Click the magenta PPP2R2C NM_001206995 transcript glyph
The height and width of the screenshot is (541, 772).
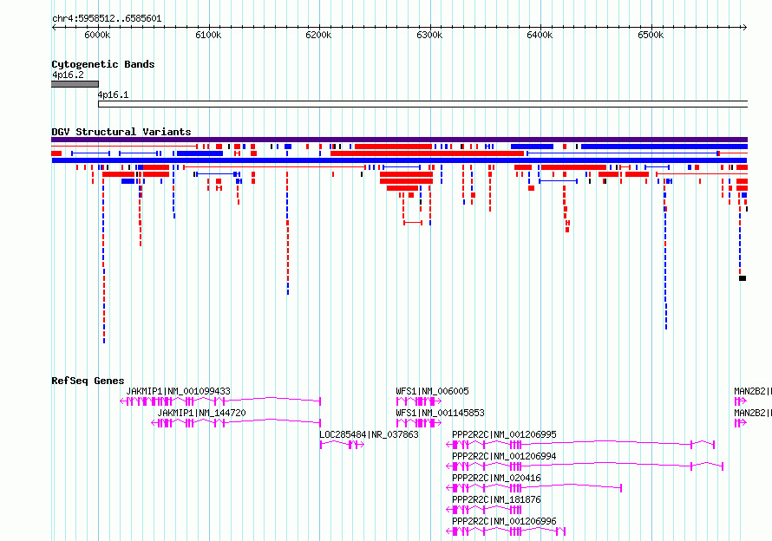pyautogui.click(x=580, y=445)
